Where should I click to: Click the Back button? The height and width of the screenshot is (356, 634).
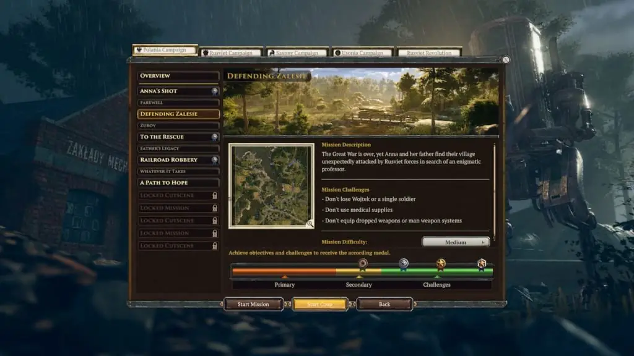click(384, 304)
